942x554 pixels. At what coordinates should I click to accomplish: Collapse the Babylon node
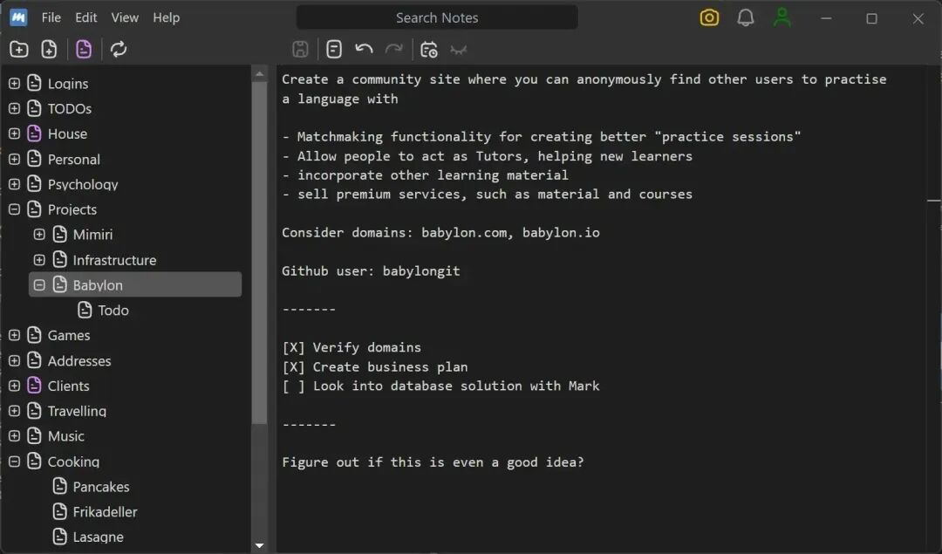tap(39, 284)
